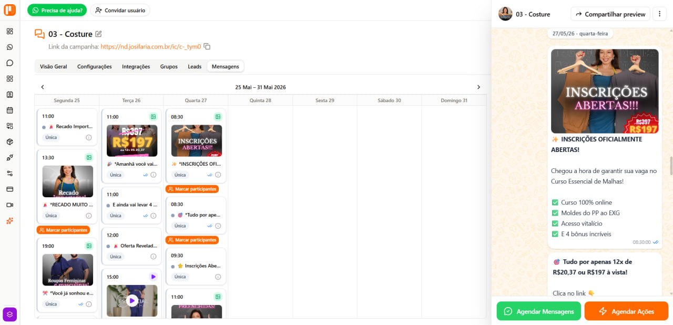Open the Recado thumbnail on the 13:30 card
673x325 pixels.
coord(68,181)
